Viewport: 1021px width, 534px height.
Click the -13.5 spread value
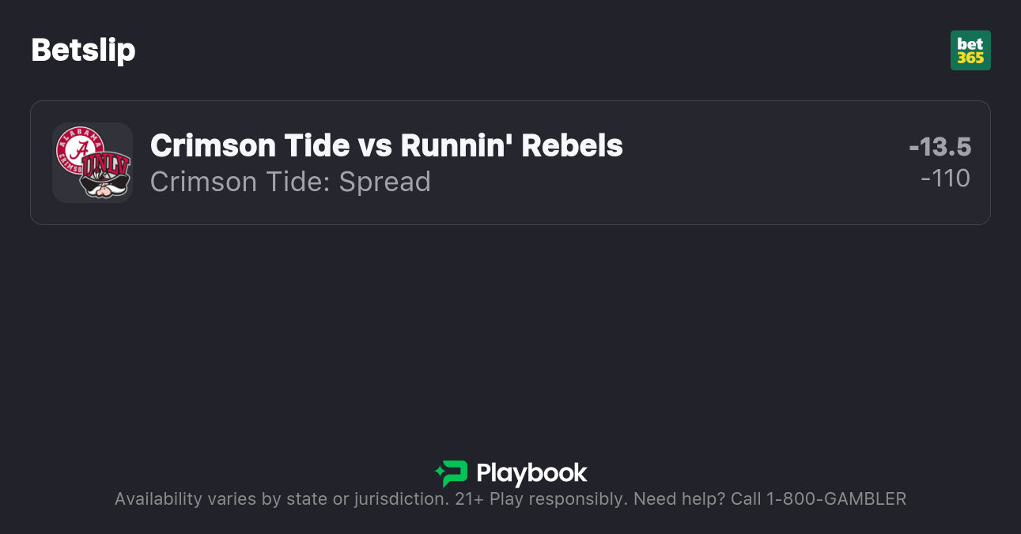coord(940,147)
